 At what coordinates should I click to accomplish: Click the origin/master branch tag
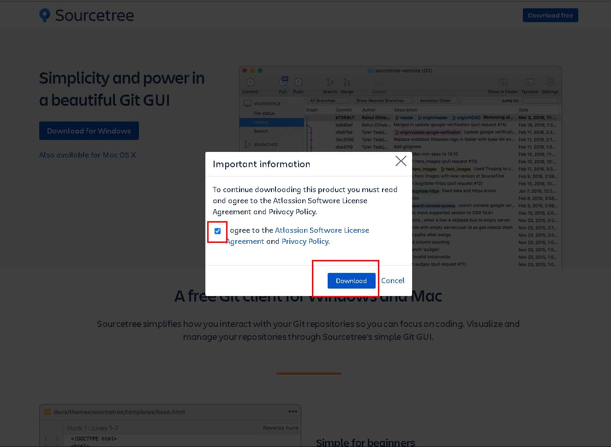click(433, 118)
